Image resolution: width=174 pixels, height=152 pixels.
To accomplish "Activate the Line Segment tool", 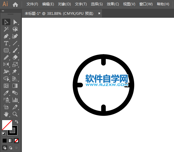I will (15, 43).
